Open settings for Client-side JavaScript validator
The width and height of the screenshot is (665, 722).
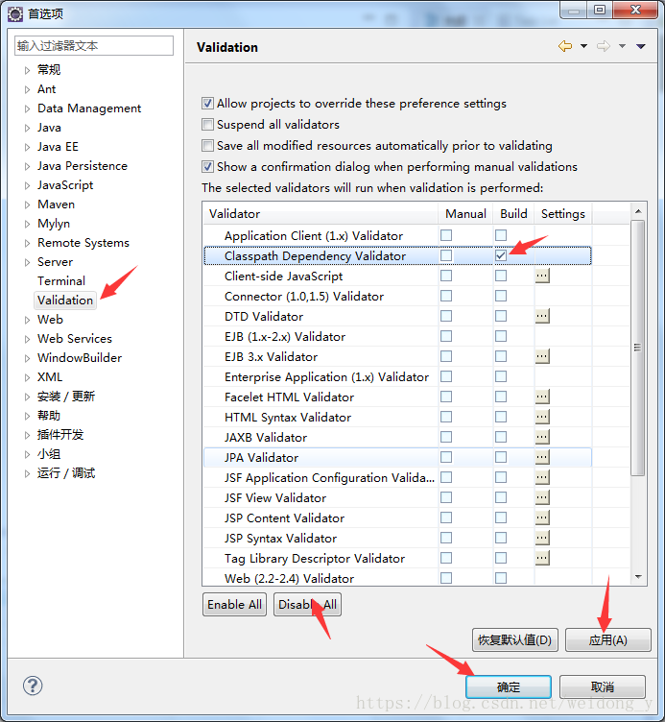tap(542, 276)
